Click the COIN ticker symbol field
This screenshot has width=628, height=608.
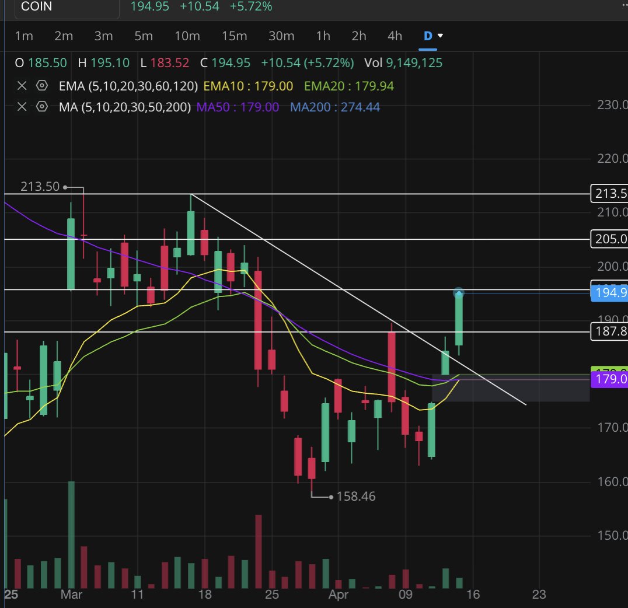(67, 8)
